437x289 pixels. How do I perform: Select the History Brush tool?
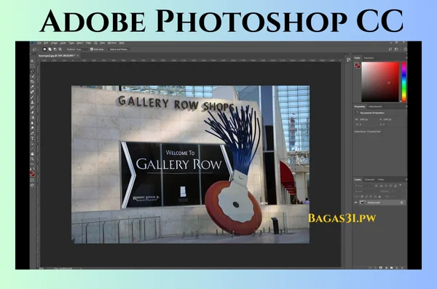click(32, 107)
